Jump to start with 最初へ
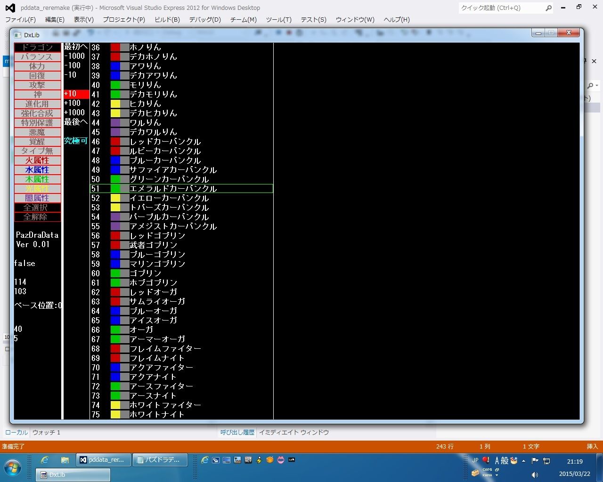Image resolution: width=603 pixels, height=482 pixels. coord(76,47)
